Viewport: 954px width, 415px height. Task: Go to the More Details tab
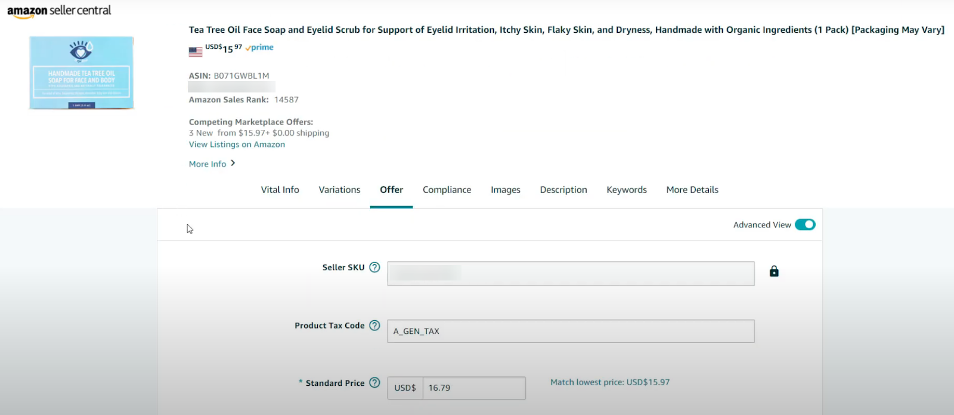[692, 190]
